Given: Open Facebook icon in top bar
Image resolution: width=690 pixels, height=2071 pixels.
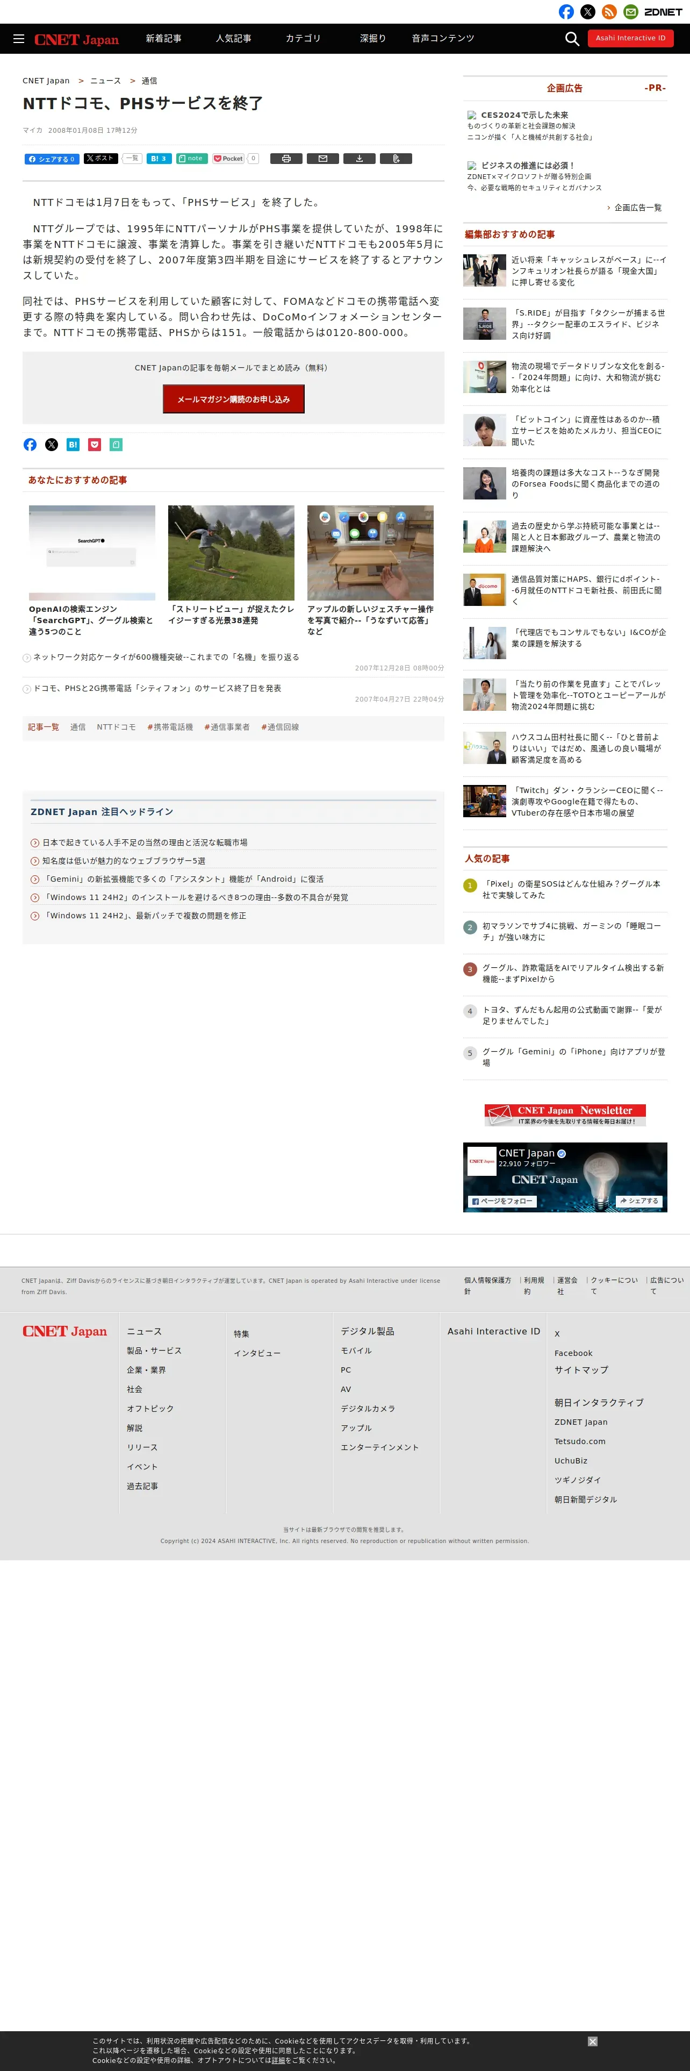Looking at the screenshot, I should tap(566, 12).
